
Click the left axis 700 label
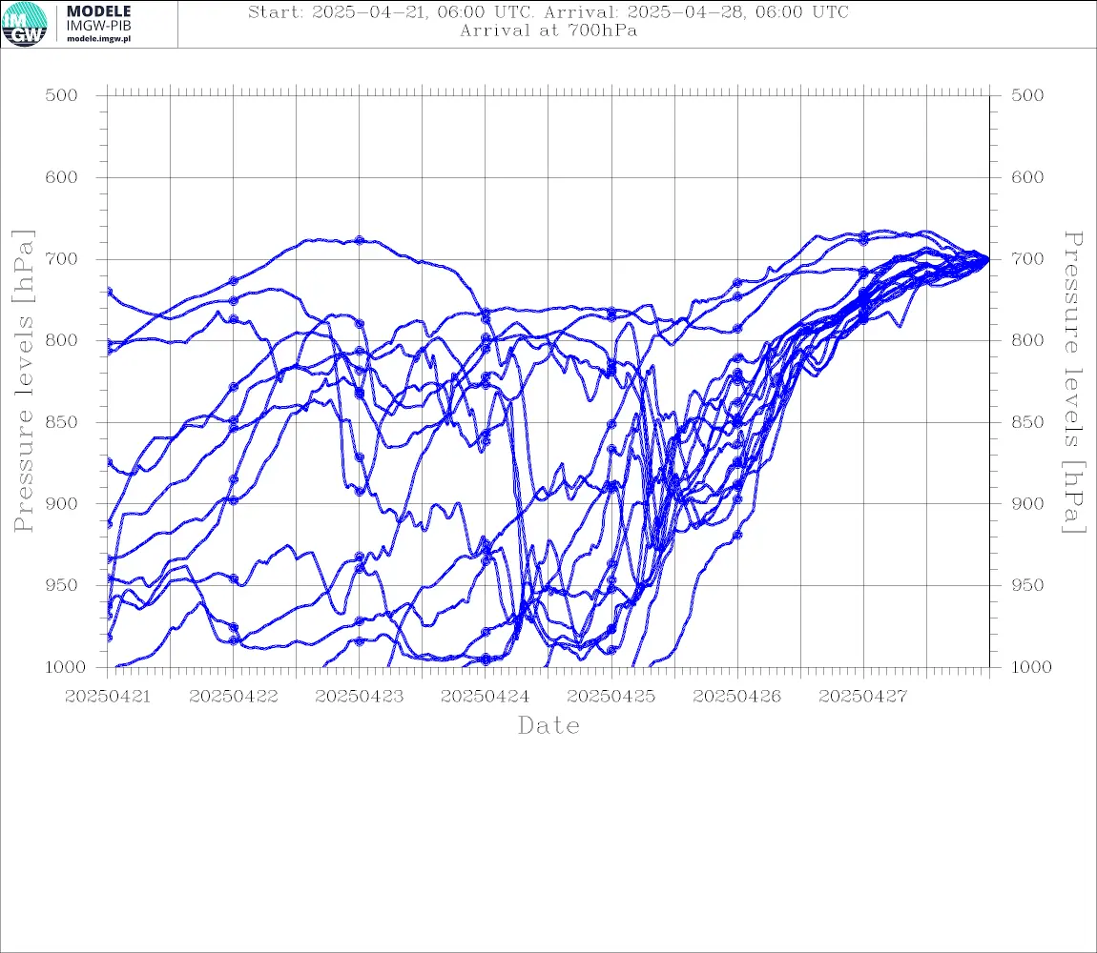pos(62,258)
